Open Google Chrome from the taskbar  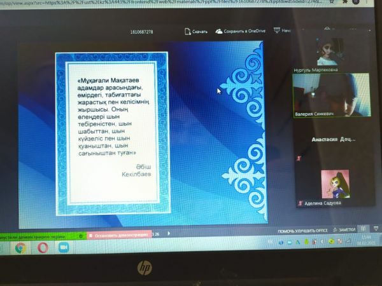coord(20,248)
